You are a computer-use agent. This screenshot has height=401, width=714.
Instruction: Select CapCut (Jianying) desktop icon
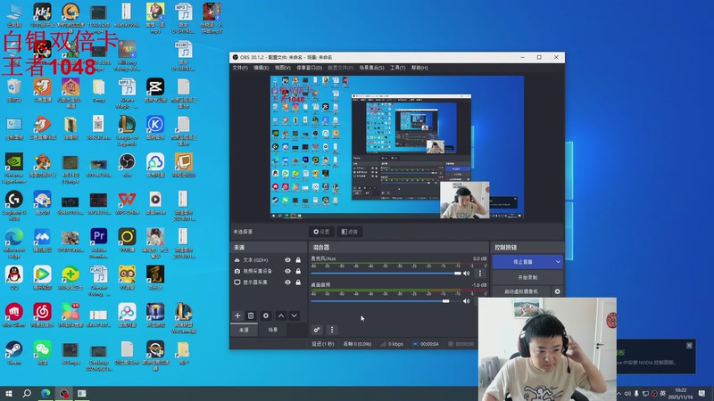pyautogui.click(x=155, y=90)
